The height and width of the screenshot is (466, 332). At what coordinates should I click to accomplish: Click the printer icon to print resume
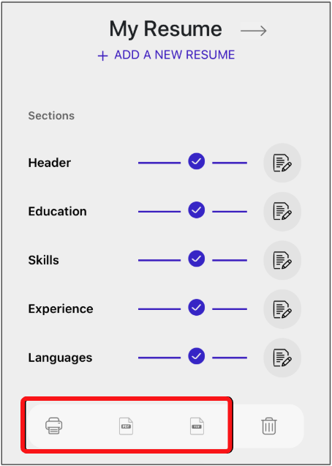click(x=53, y=426)
